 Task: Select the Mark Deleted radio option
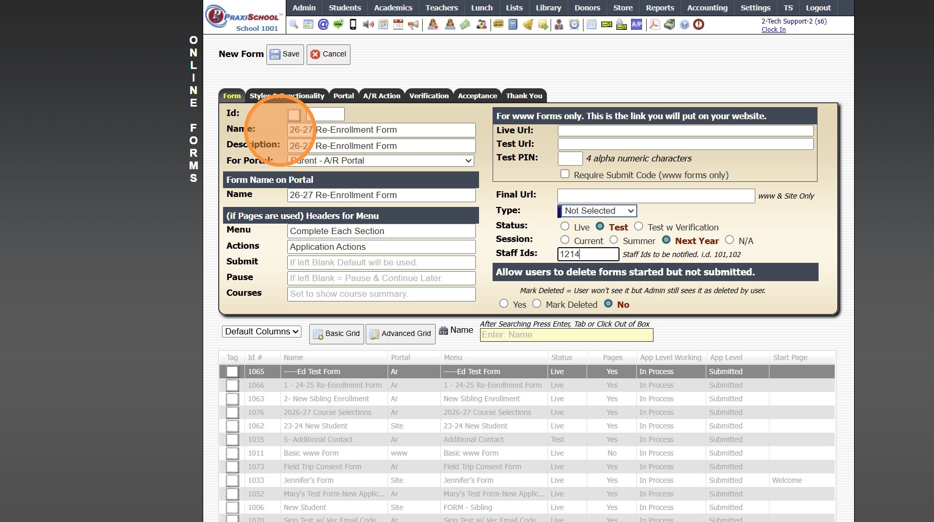point(536,304)
